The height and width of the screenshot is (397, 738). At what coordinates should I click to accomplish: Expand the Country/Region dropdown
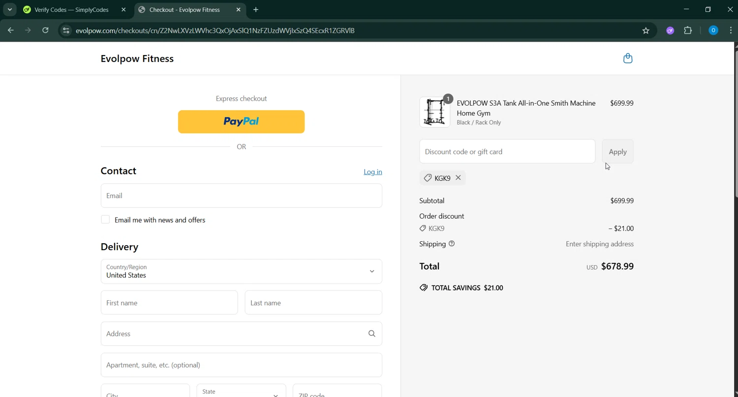[x=242, y=271]
